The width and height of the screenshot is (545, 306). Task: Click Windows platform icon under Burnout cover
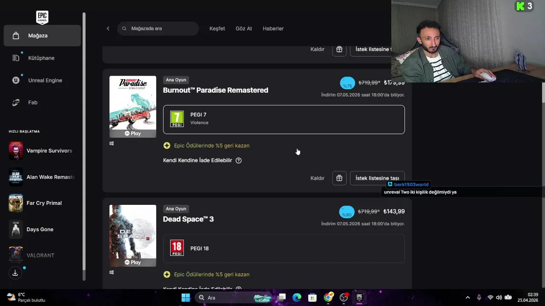coord(112,144)
